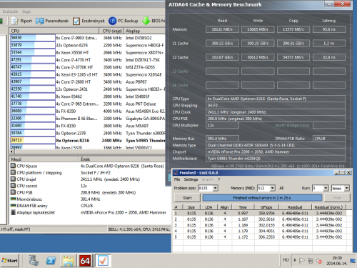The width and height of the screenshot is (357, 268).
Task: Click the Start button in LinX
Action: click(187, 198)
